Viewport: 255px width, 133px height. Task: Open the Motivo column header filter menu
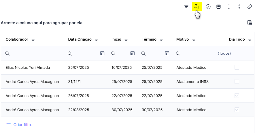(x=194, y=39)
